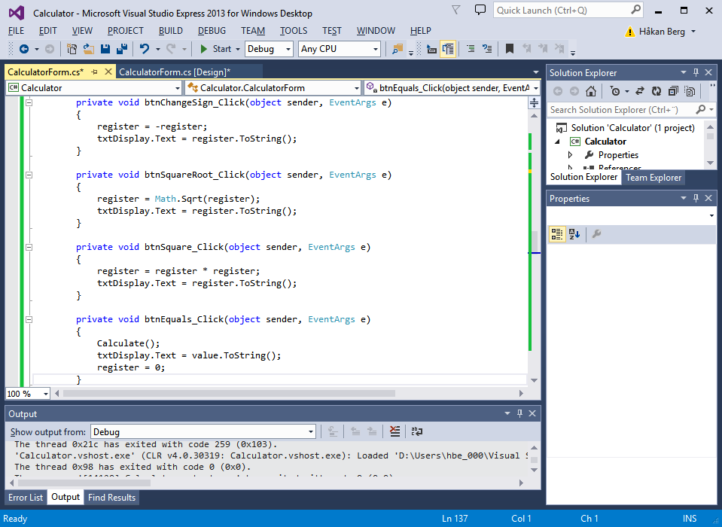Expand the Properties node in Solution Explorer
This screenshot has height=527, width=722.
coord(570,155)
